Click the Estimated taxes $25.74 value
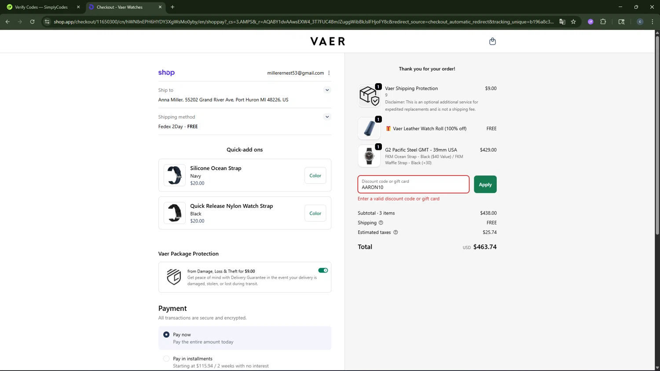 [x=489, y=233]
